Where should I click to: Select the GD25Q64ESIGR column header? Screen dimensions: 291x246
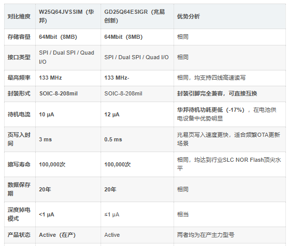pyautogui.click(x=137, y=16)
